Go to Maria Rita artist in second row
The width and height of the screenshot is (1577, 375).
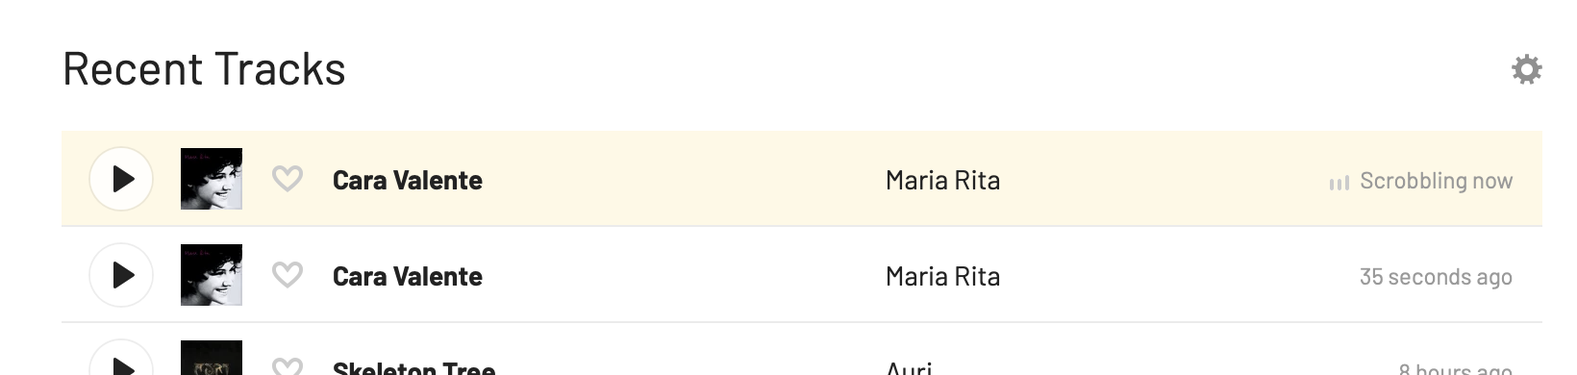point(942,276)
